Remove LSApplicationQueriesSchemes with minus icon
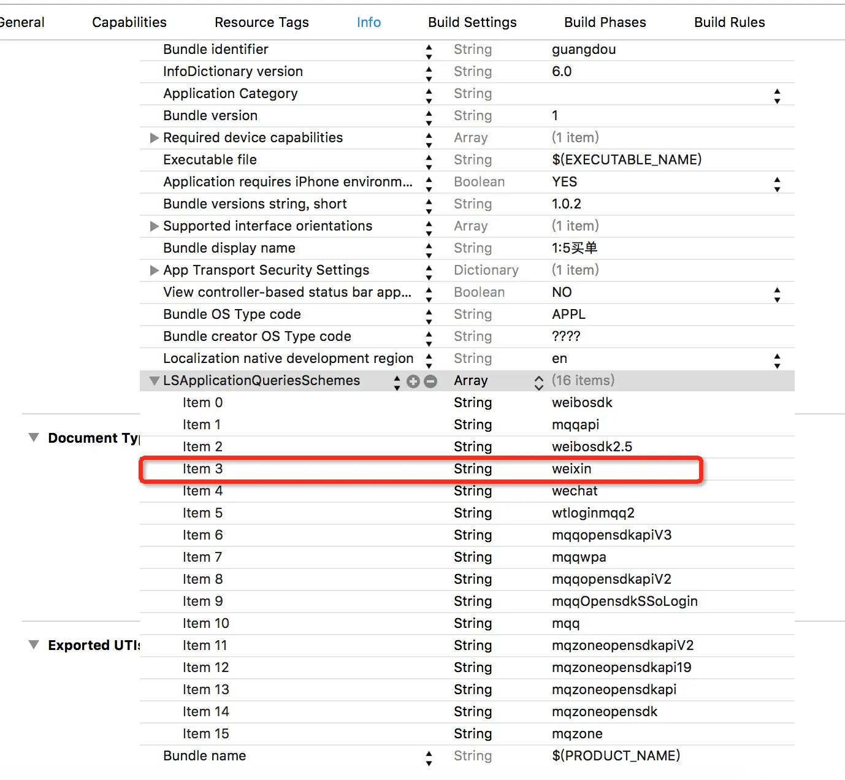Image resolution: width=845 pixels, height=780 pixels. tap(430, 381)
